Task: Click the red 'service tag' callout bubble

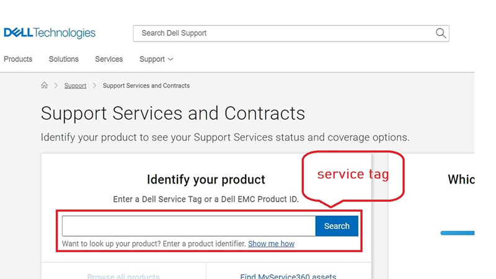Action: point(353,175)
